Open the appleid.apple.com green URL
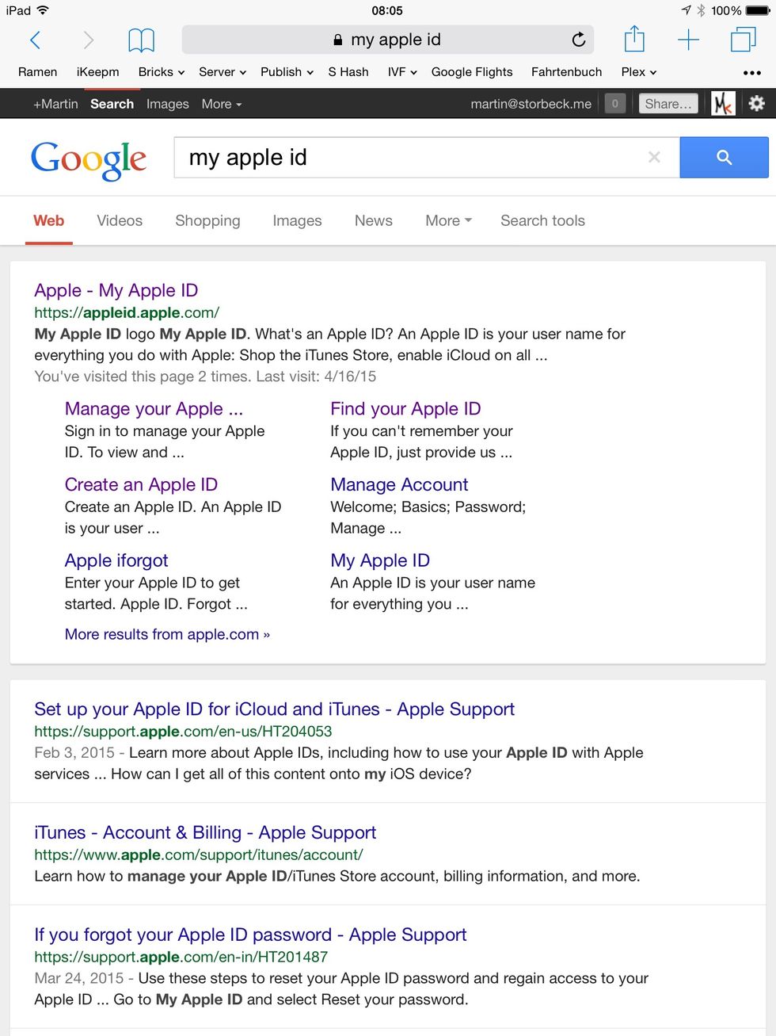 coord(127,312)
